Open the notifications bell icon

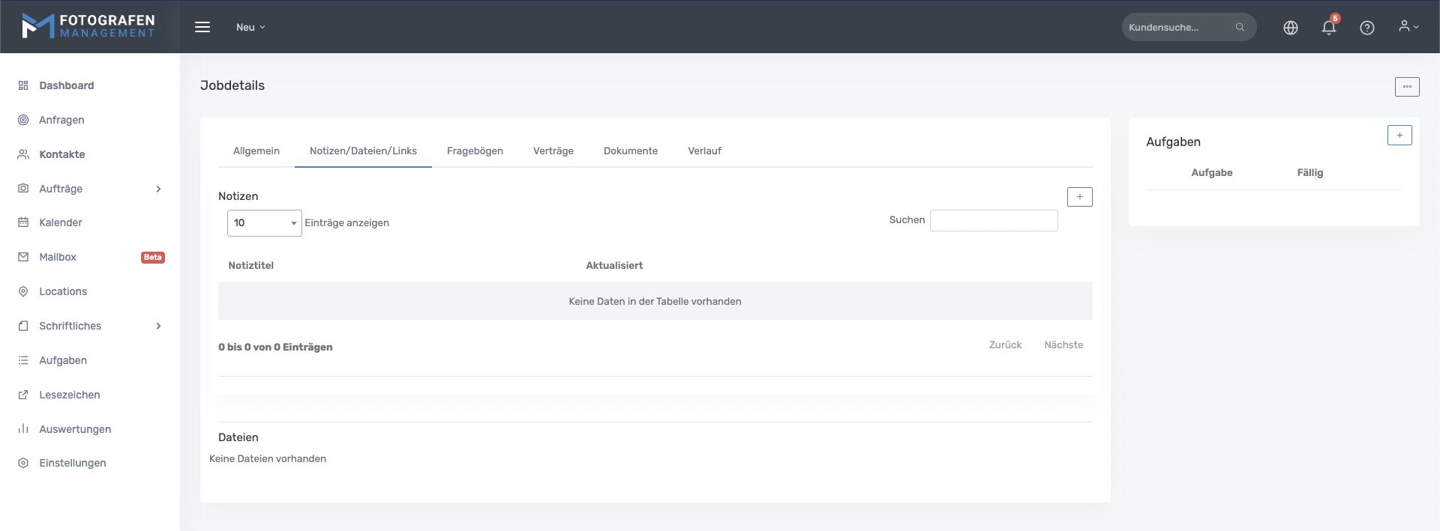(1328, 28)
